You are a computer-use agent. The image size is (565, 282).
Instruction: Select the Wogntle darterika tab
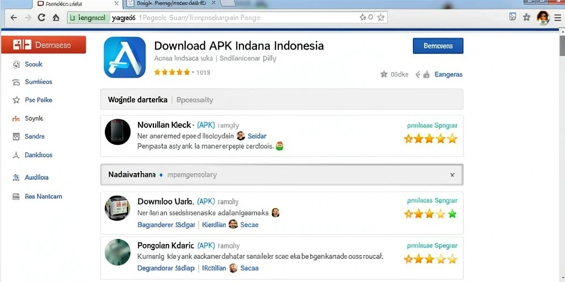click(x=137, y=100)
